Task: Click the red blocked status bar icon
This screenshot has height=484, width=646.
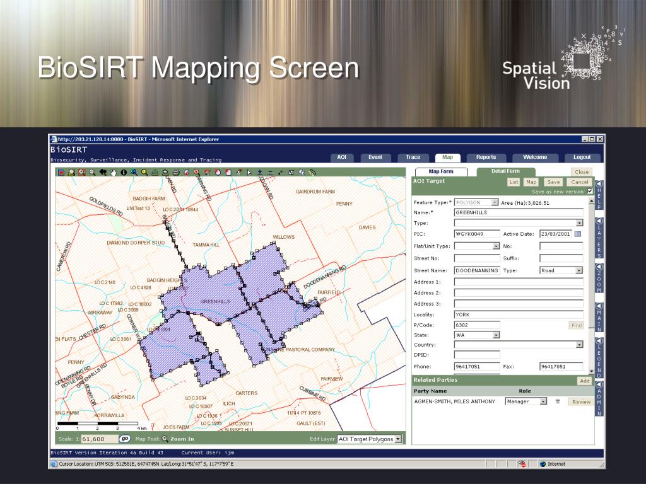Action: point(522,464)
